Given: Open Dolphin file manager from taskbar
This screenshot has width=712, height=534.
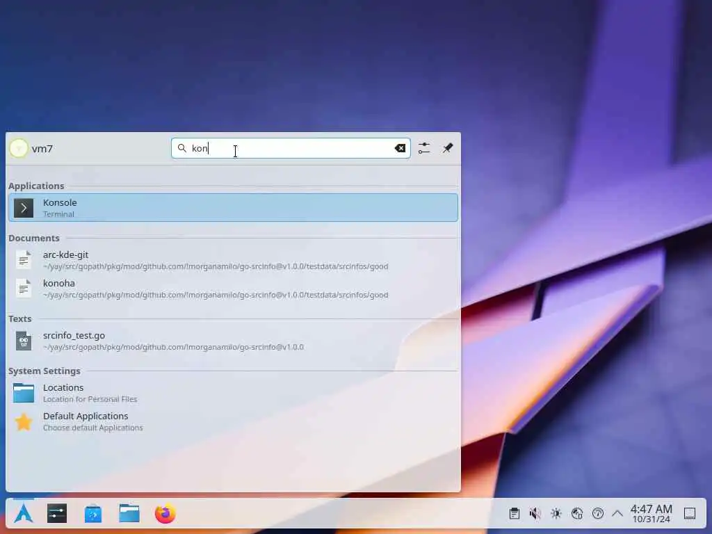Looking at the screenshot, I should [129, 514].
